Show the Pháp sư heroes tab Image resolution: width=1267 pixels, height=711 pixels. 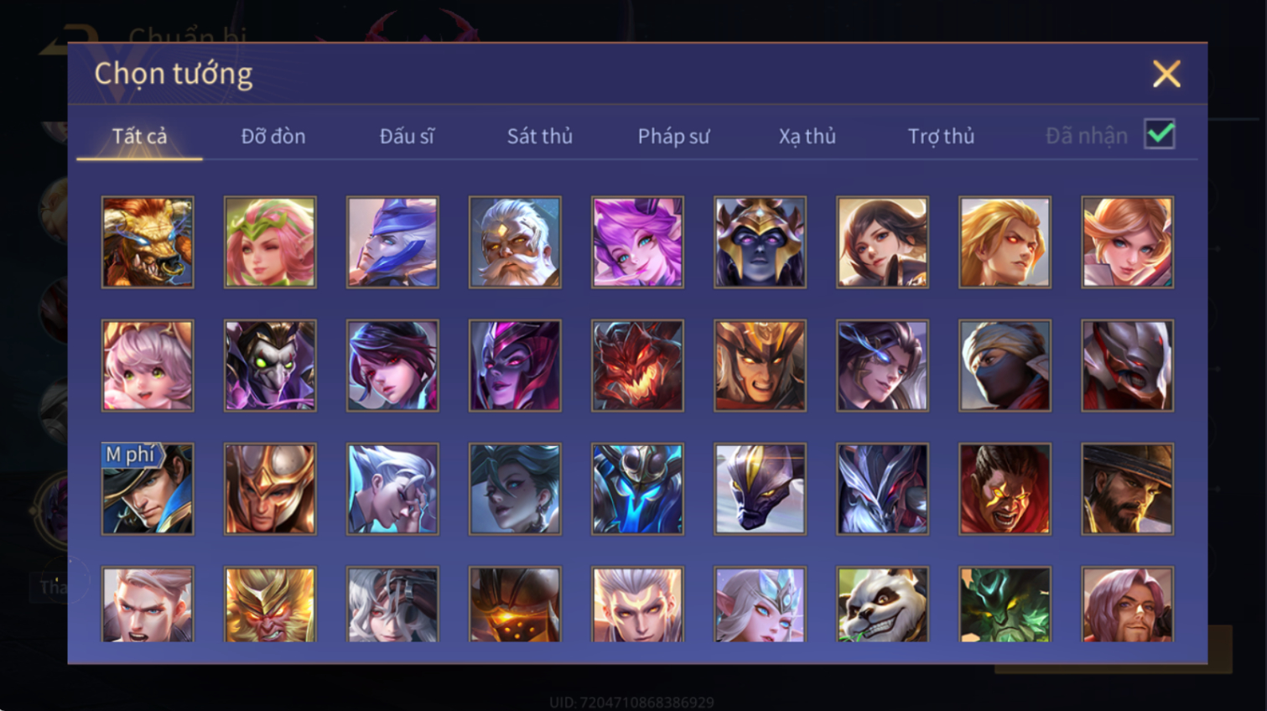(673, 136)
